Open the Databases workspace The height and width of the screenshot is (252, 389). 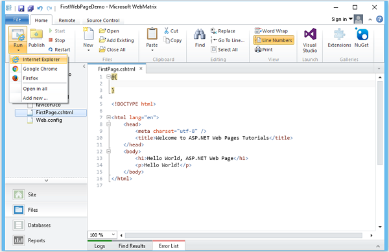pyautogui.click(x=47, y=225)
